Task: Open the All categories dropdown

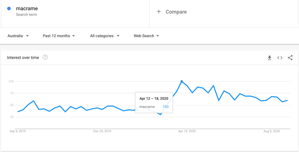Action: [x=105, y=36]
